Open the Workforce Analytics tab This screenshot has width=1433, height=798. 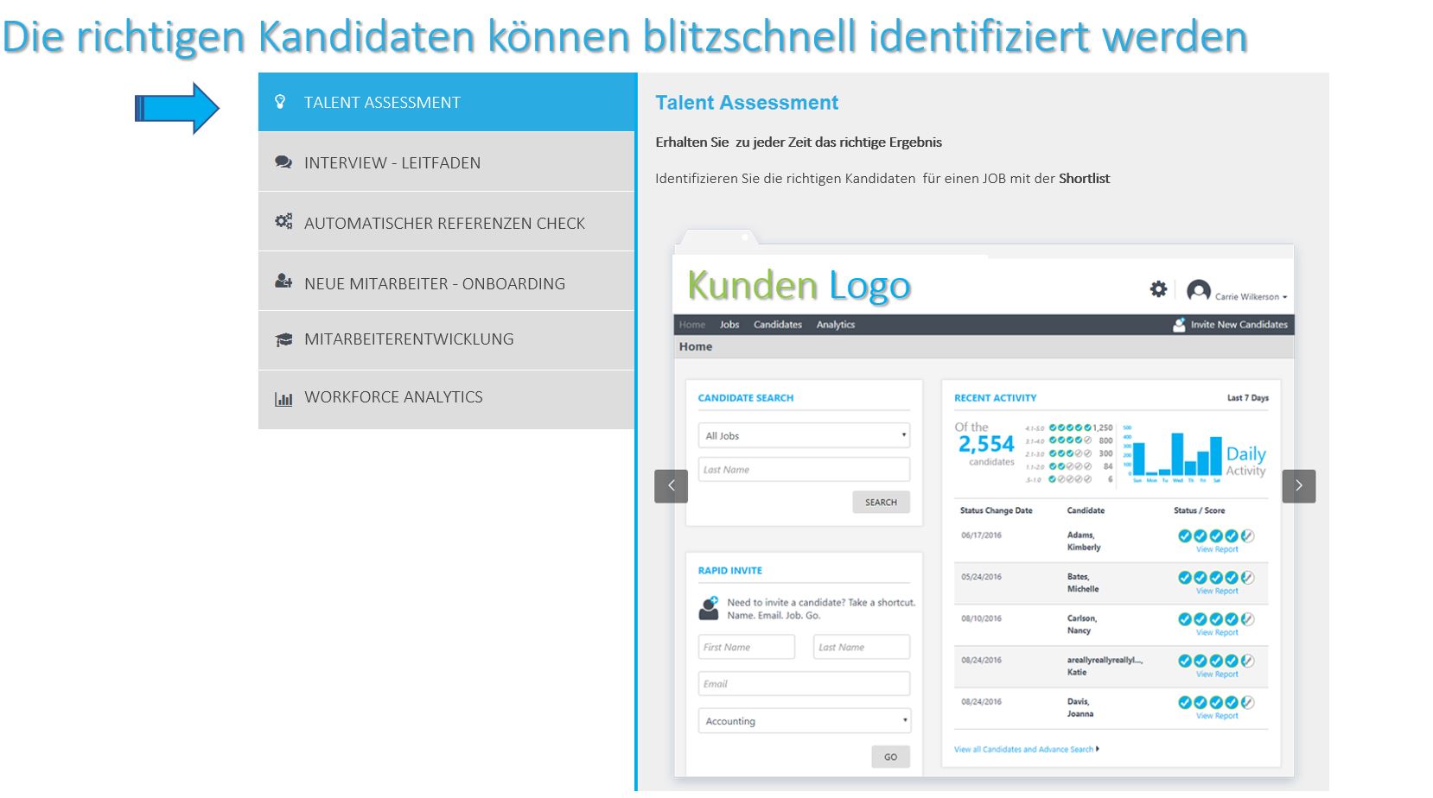coord(447,399)
